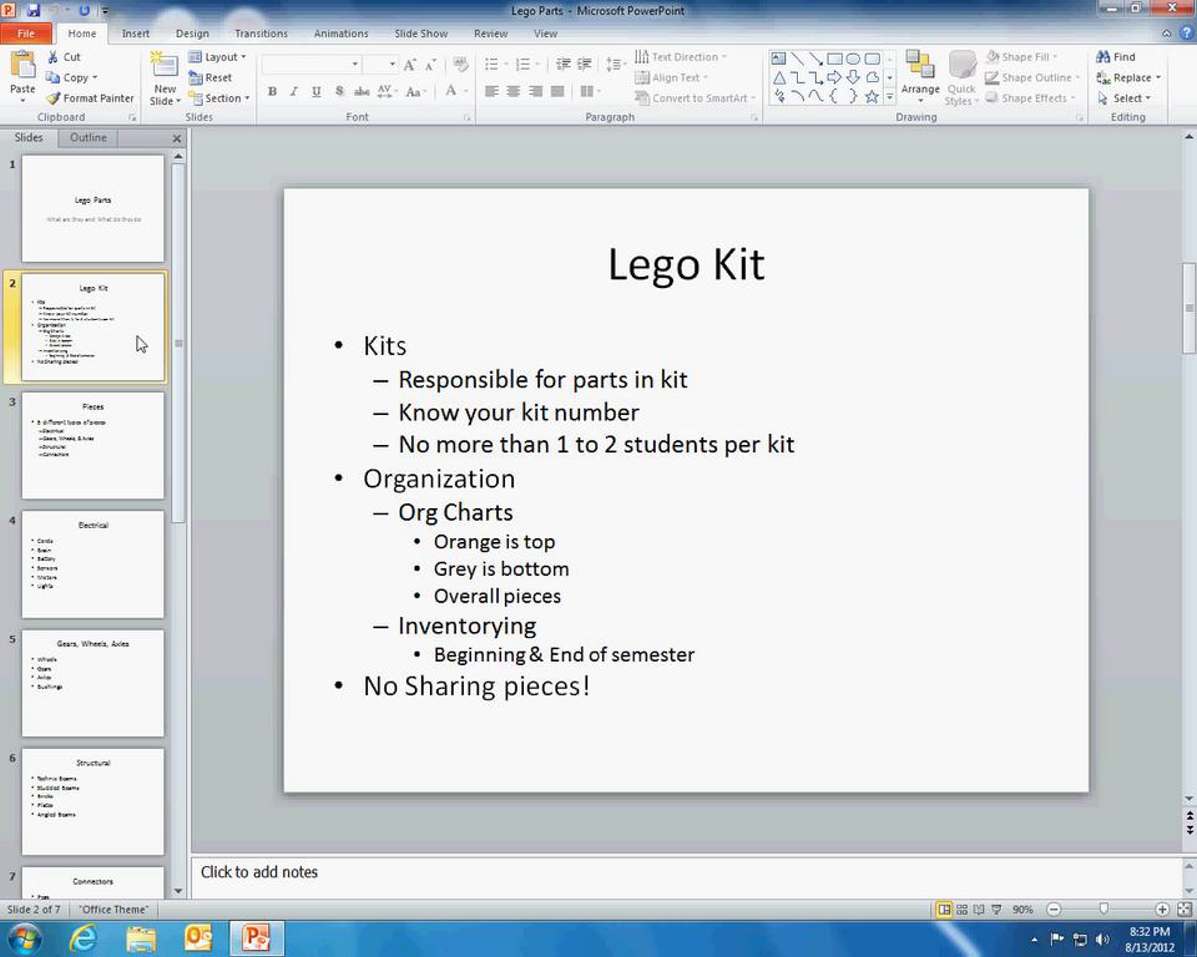Switch to the Transitions tab
1197x957 pixels.
pos(261,33)
